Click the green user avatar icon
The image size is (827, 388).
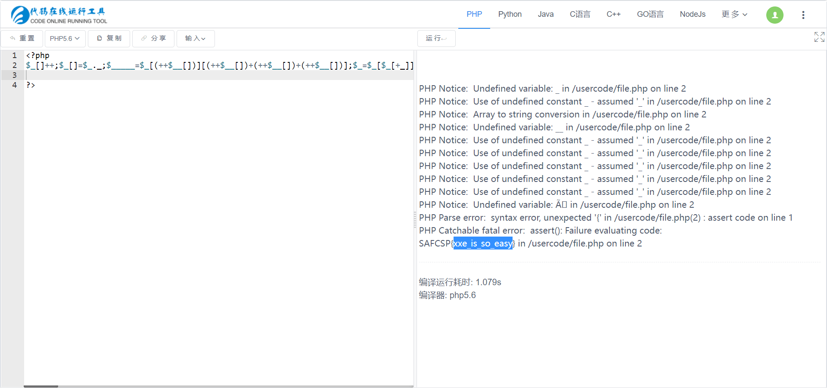(774, 15)
